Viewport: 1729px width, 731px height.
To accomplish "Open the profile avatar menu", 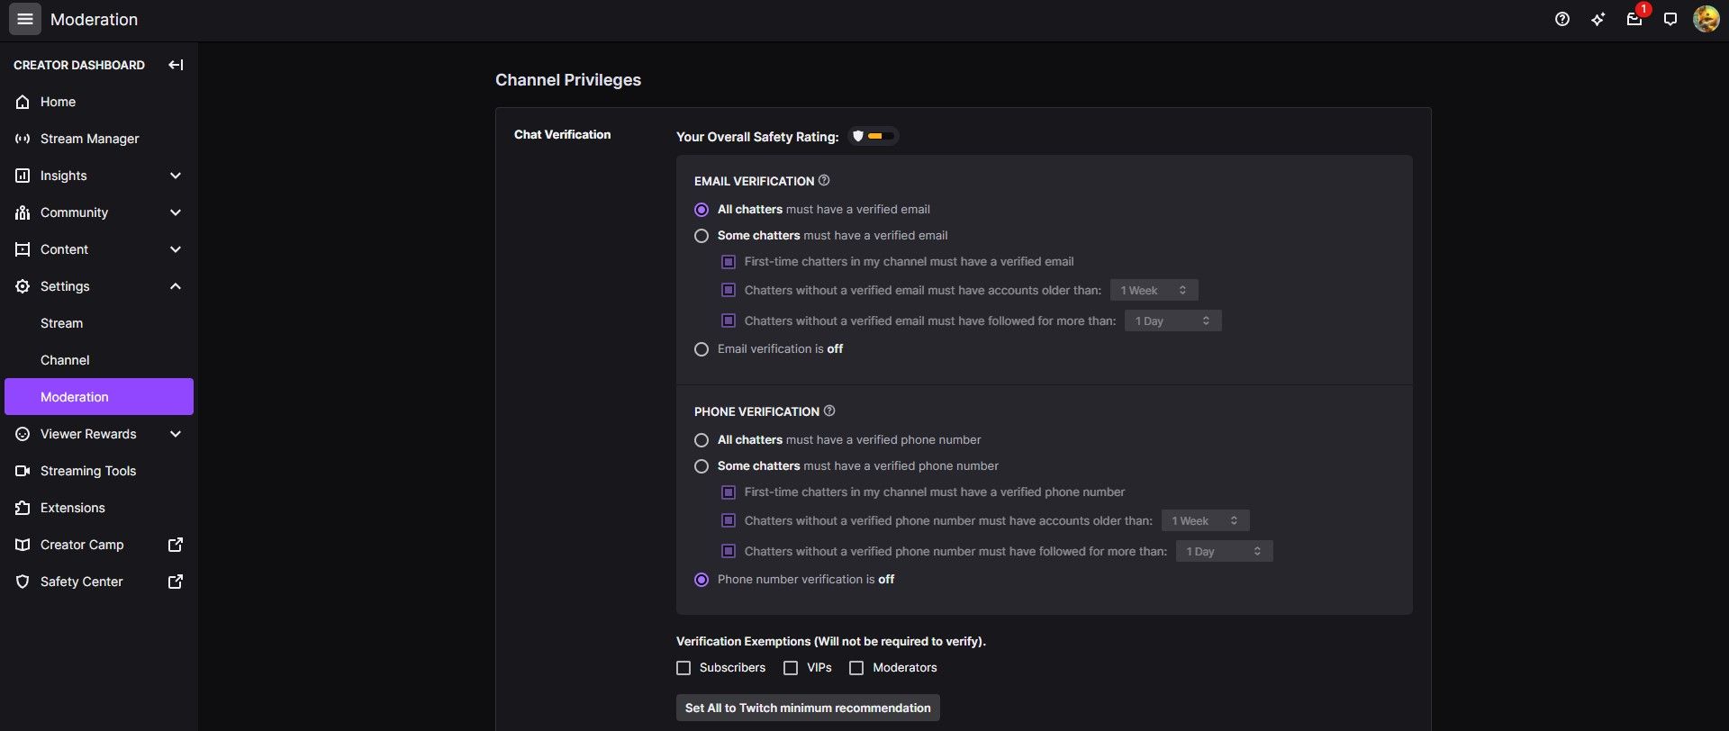I will (1706, 19).
